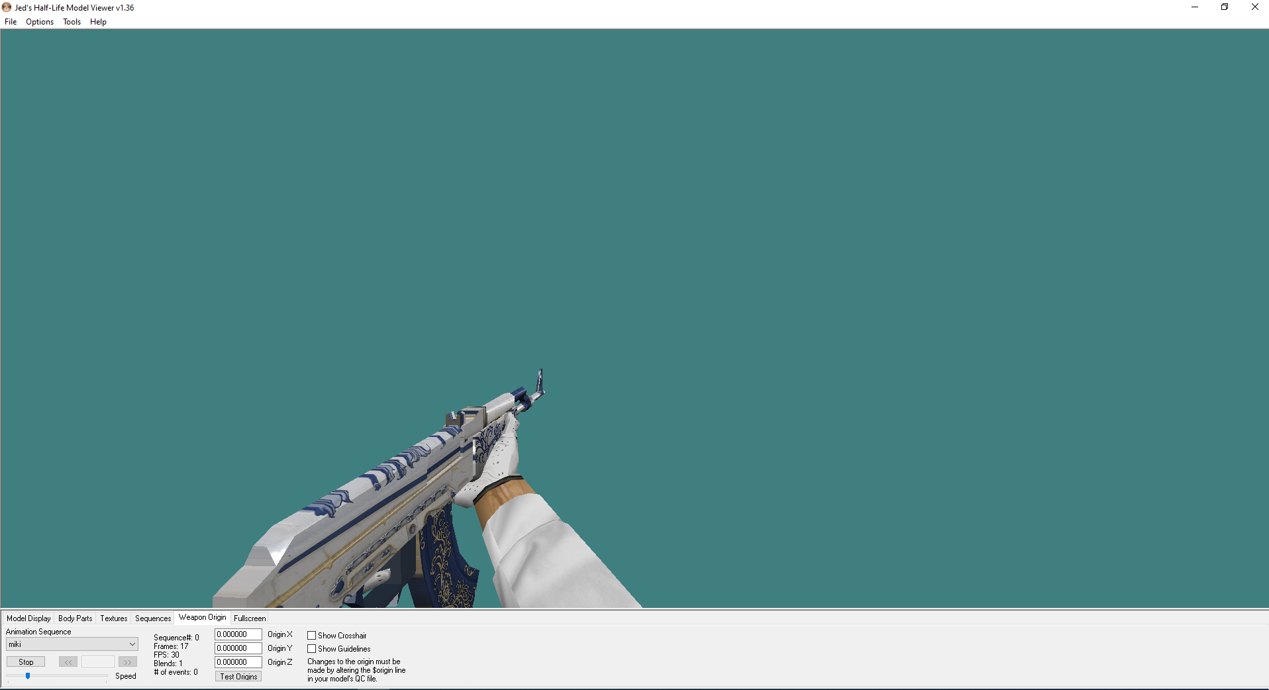Click the 'Frames: 17' text
The width and height of the screenshot is (1269, 690).
point(171,646)
